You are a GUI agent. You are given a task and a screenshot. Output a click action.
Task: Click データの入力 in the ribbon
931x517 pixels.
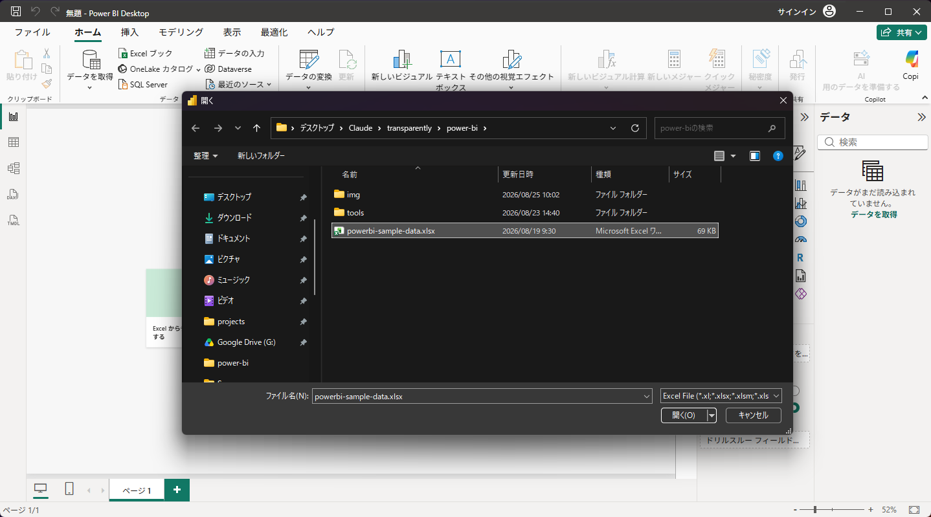point(234,54)
